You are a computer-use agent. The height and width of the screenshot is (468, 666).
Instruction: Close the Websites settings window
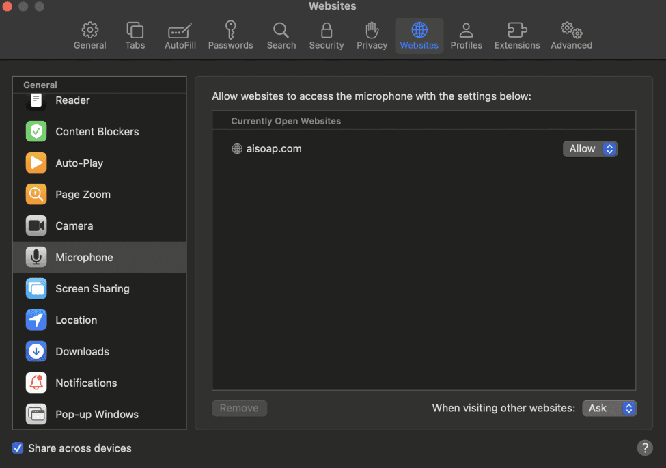point(8,6)
